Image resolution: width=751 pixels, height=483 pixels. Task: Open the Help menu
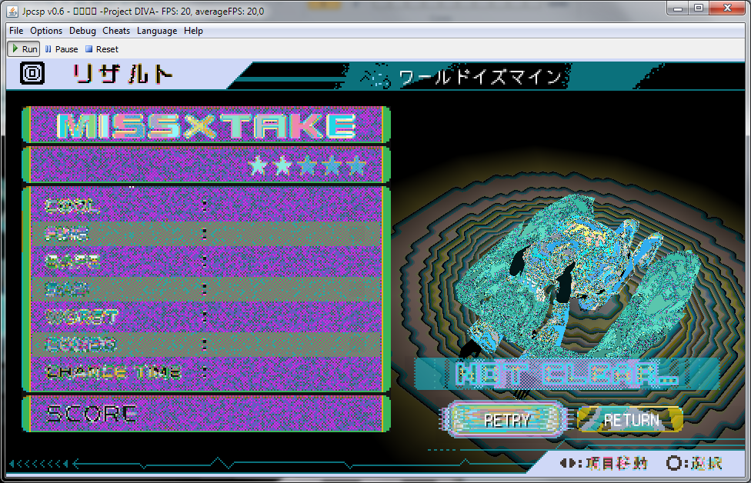193,31
